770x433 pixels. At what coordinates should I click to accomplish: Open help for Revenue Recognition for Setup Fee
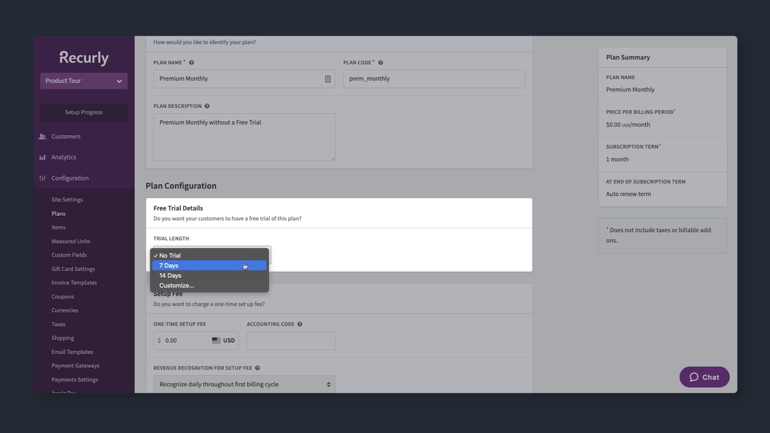point(257,367)
